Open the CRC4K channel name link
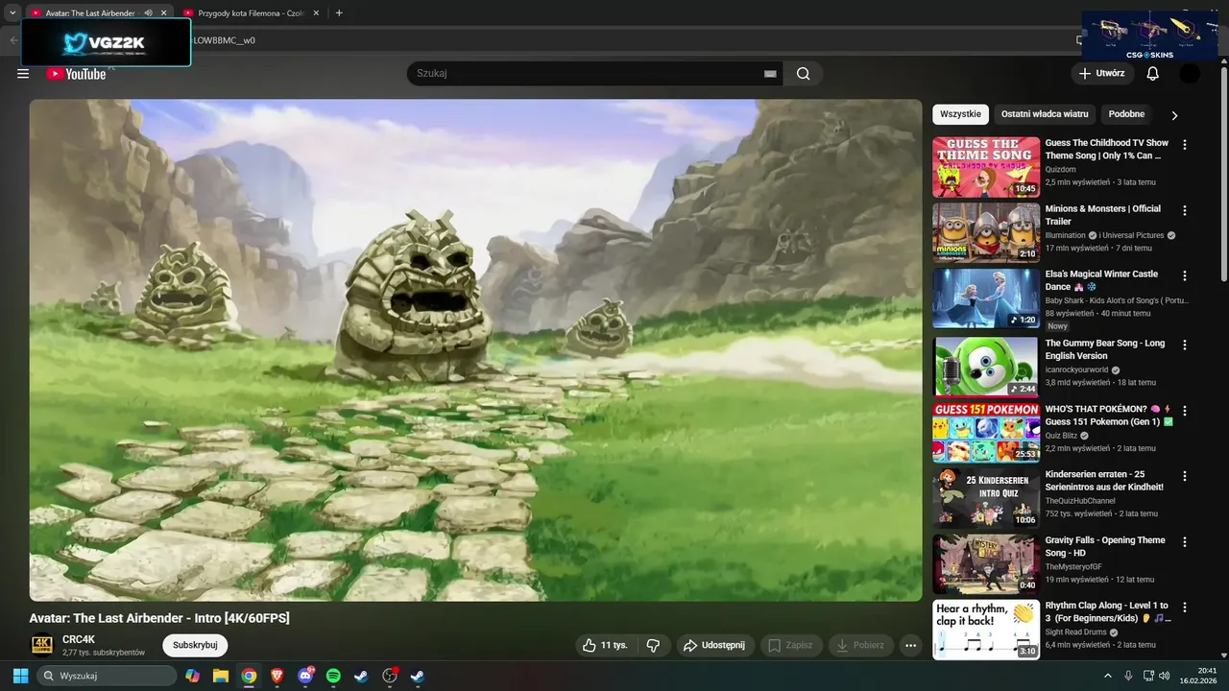Screen dimensions: 1229x691 coord(79,640)
